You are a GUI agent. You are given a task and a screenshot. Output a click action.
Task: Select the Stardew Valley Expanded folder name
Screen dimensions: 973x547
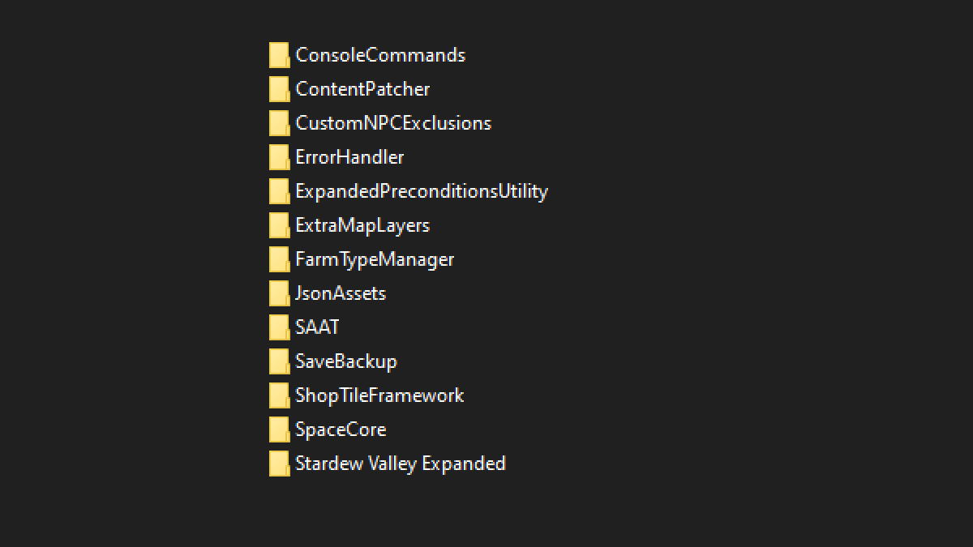coord(401,464)
